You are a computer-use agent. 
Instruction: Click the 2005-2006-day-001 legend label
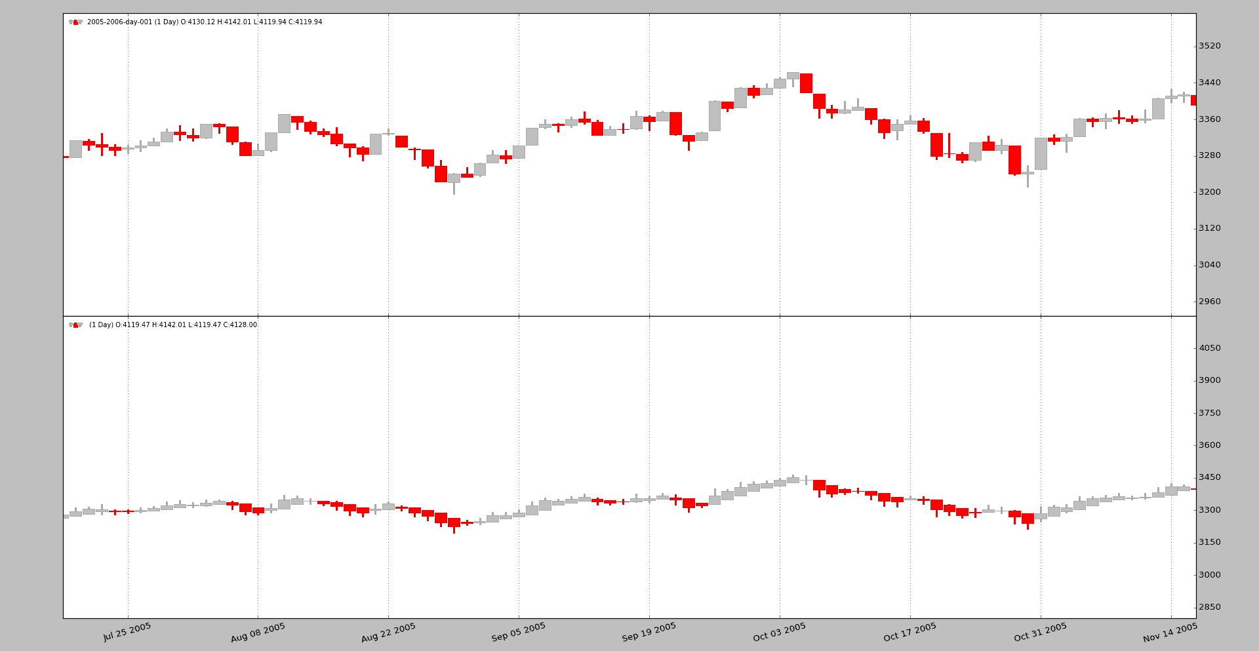[205, 22]
